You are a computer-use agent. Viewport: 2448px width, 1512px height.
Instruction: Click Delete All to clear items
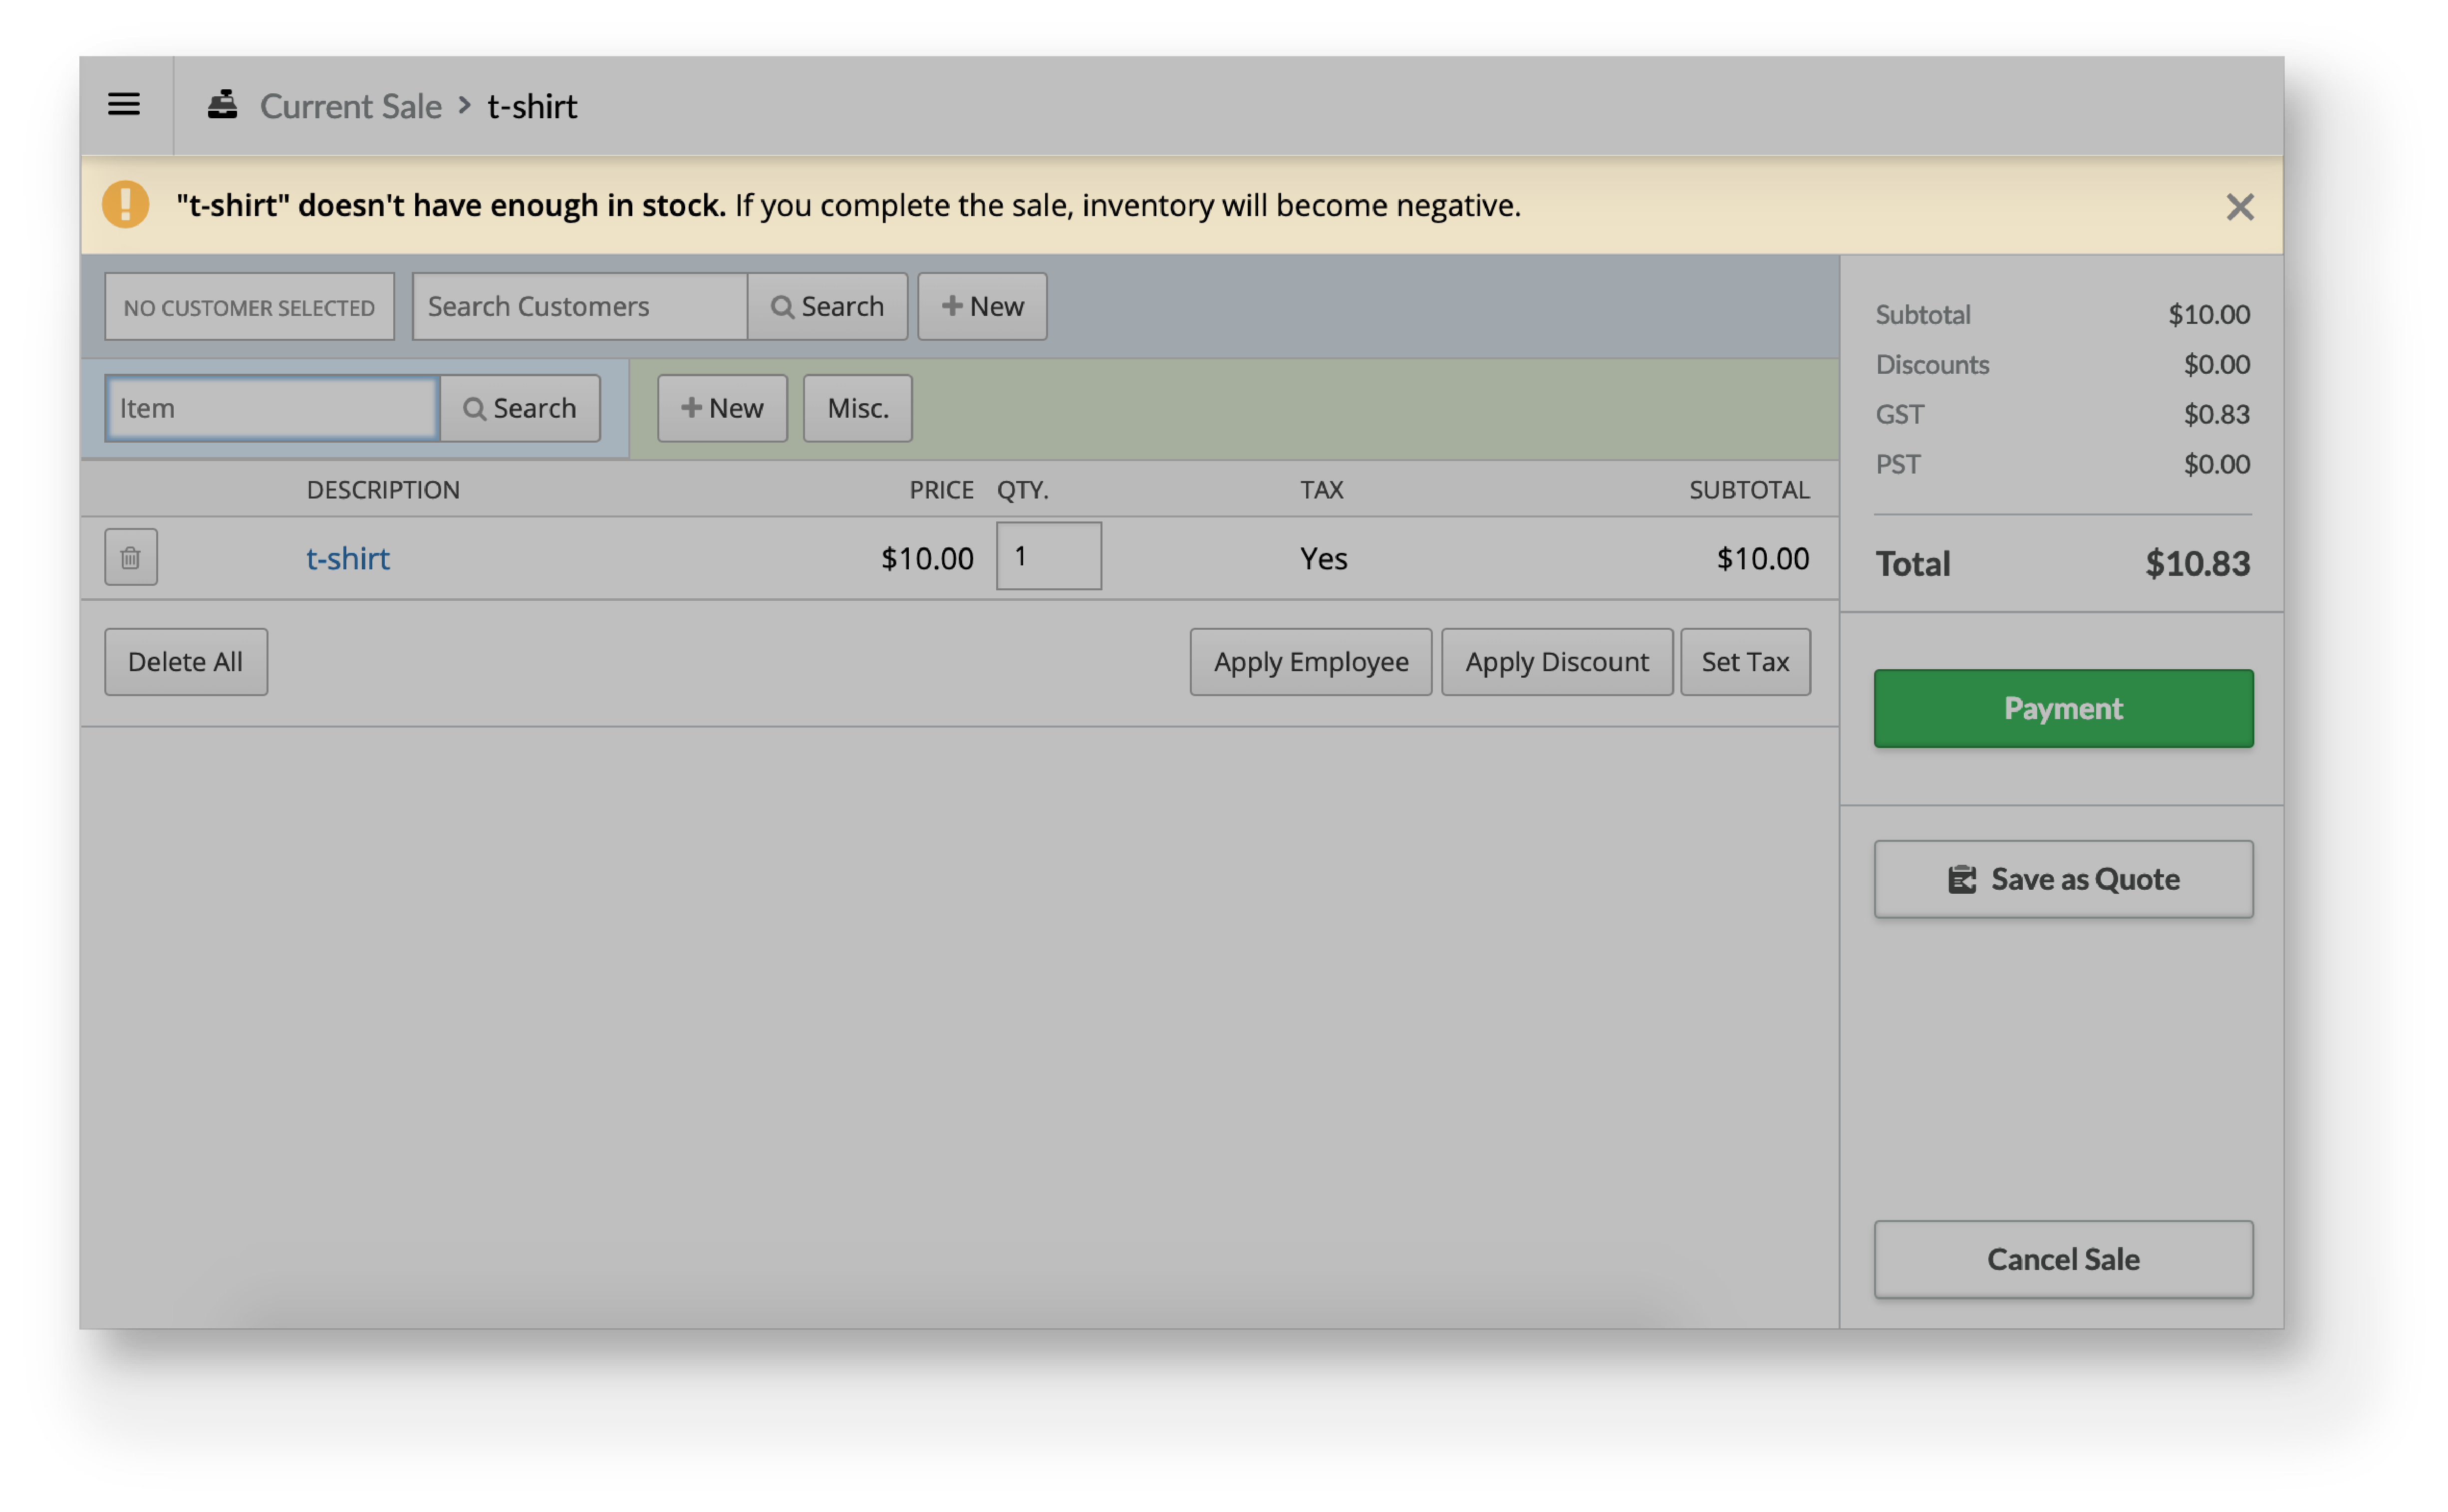coord(186,662)
